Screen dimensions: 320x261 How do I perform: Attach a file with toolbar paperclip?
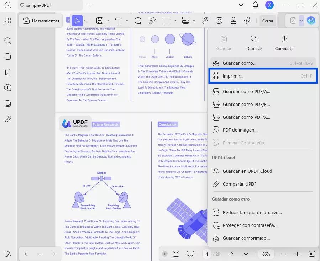tap(205, 21)
